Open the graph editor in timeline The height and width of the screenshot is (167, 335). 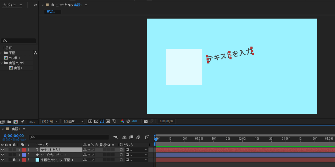pos(147,137)
